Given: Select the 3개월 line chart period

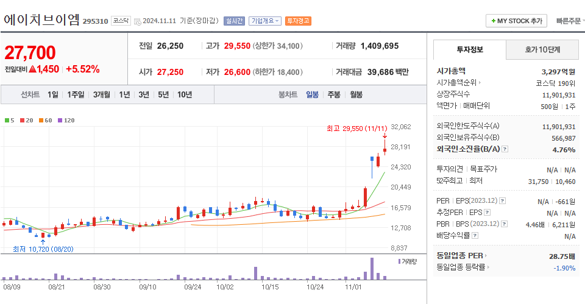Looking at the screenshot, I should 102,95.
